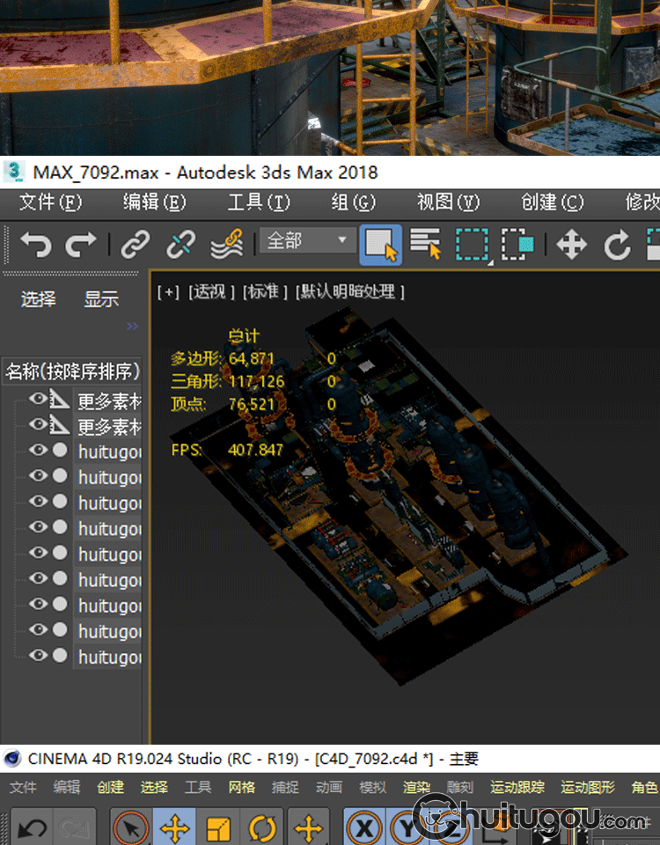Open scene explorer 显示 menu

tap(101, 299)
